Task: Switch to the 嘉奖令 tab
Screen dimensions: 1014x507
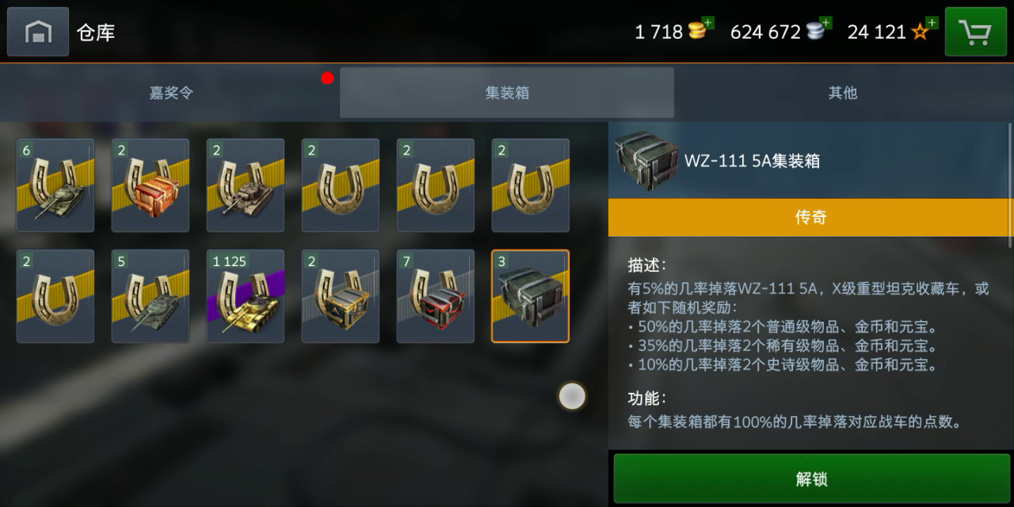Action: [170, 93]
